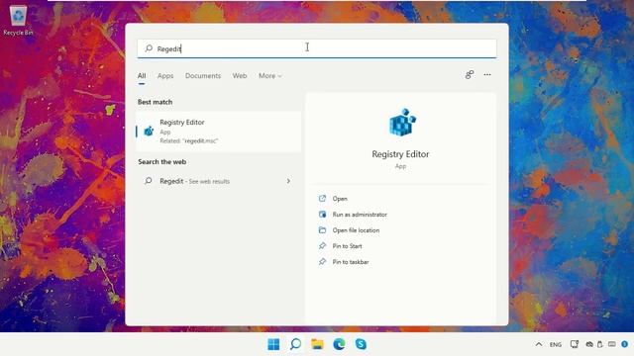Click the folder icon for Open file location
The width and height of the screenshot is (634, 356).
coord(322,230)
